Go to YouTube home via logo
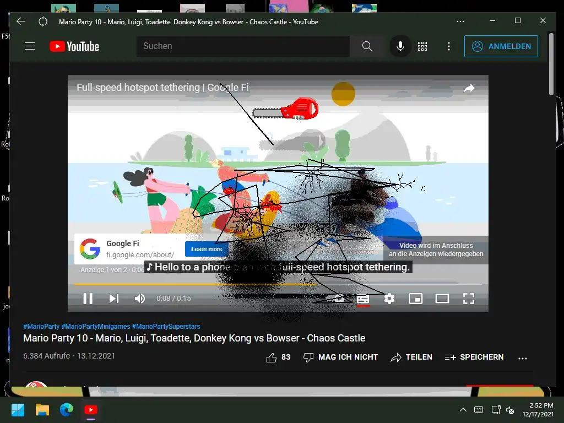 pyautogui.click(x=74, y=46)
